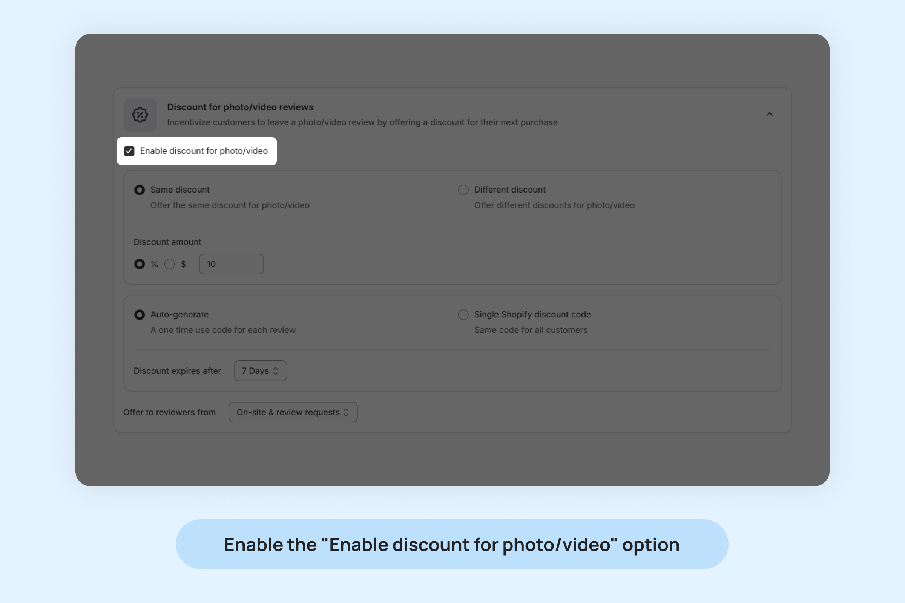Open On-site & review requests dropdown

coord(293,412)
